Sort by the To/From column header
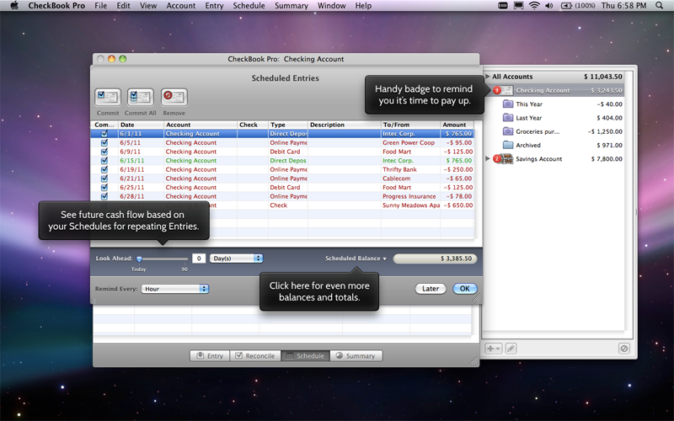The image size is (674, 421). (410, 125)
